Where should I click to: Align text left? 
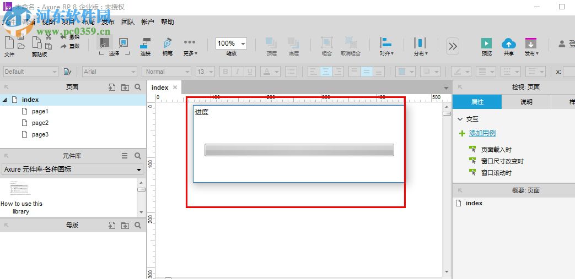point(314,72)
